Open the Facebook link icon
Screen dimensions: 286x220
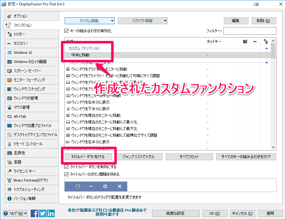pos(34,213)
